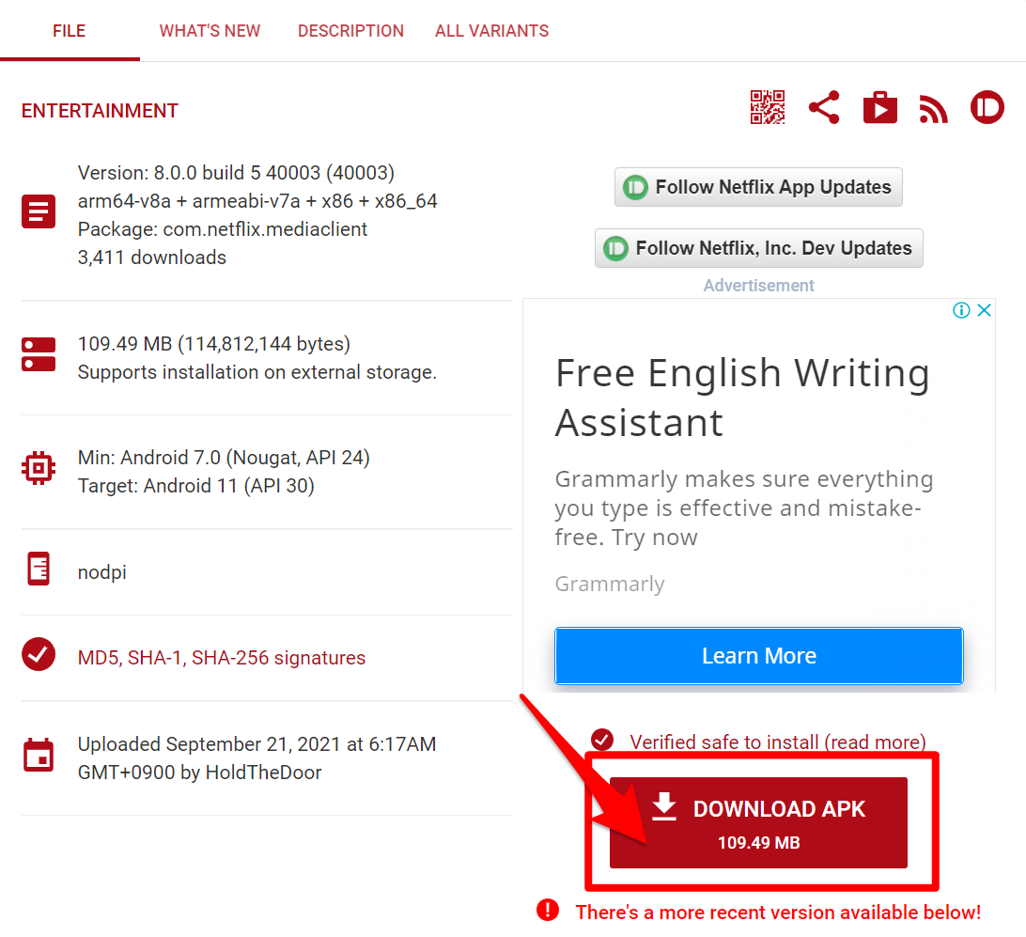The width and height of the screenshot is (1026, 937).
Task: Open MD5, SHA-1, SHA-256 signatures link
Action: (x=222, y=658)
